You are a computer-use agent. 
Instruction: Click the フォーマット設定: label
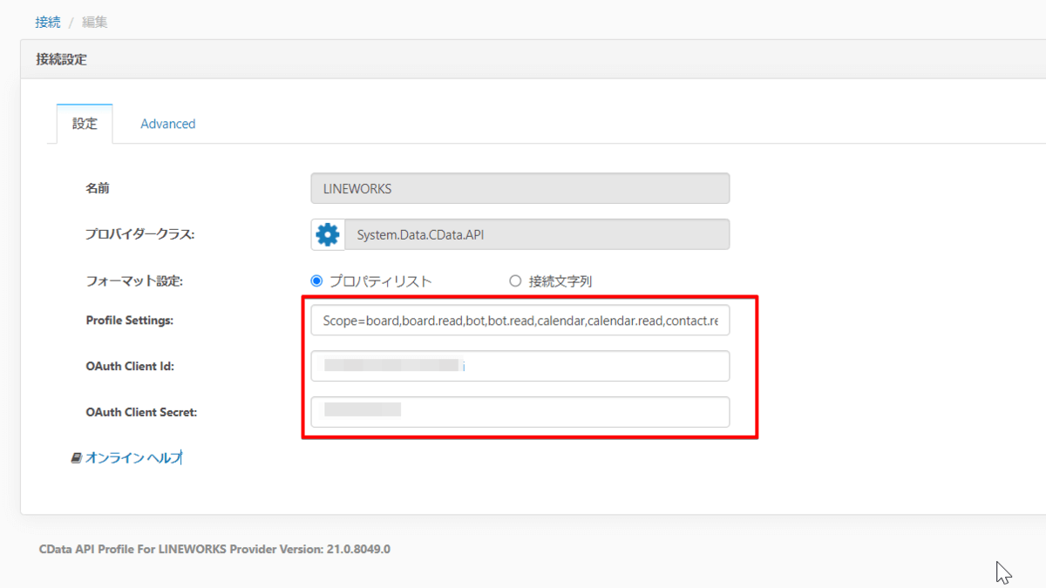pyautogui.click(x=134, y=280)
